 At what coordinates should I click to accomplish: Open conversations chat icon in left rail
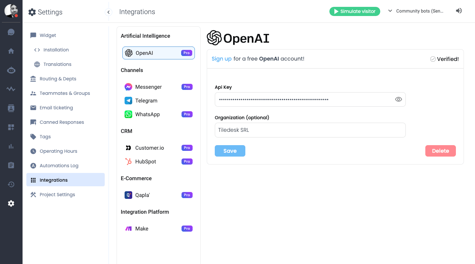click(x=11, y=32)
